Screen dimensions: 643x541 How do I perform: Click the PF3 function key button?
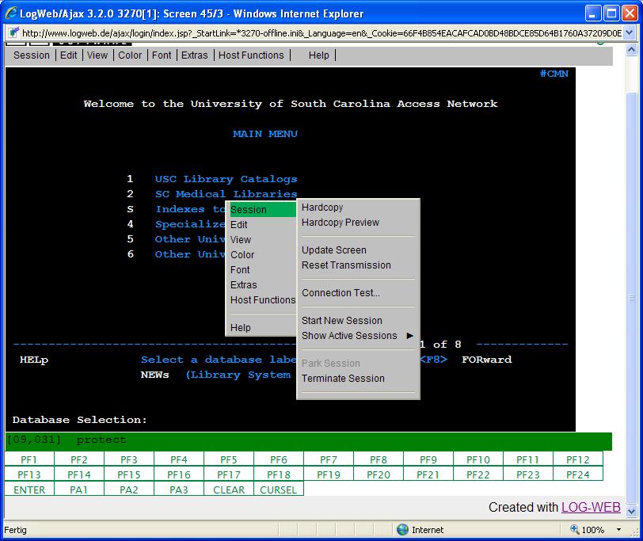(129, 459)
